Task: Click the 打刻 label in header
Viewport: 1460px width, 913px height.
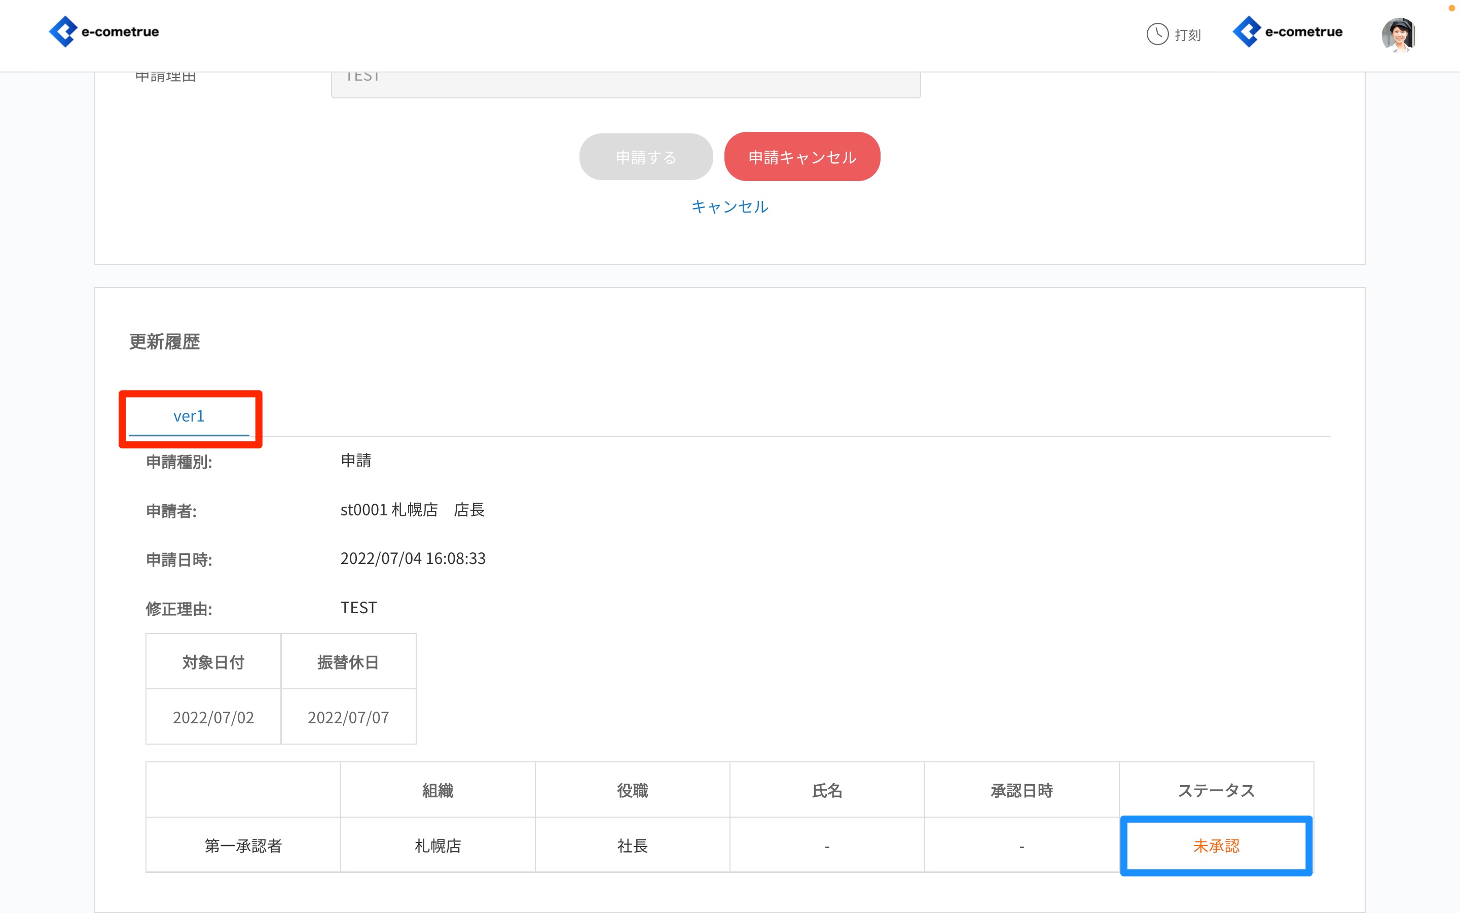Action: pyautogui.click(x=1187, y=36)
